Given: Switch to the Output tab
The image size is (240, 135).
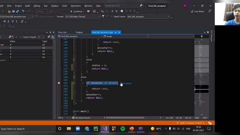Looking at the screenshot, I should click(79, 32).
